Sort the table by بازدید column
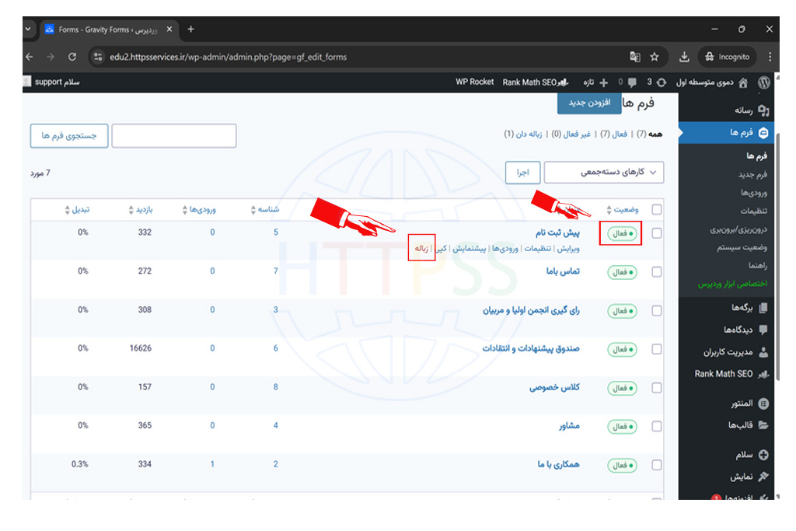Image resolution: width=796 pixels, height=531 pixels. pyautogui.click(x=141, y=210)
